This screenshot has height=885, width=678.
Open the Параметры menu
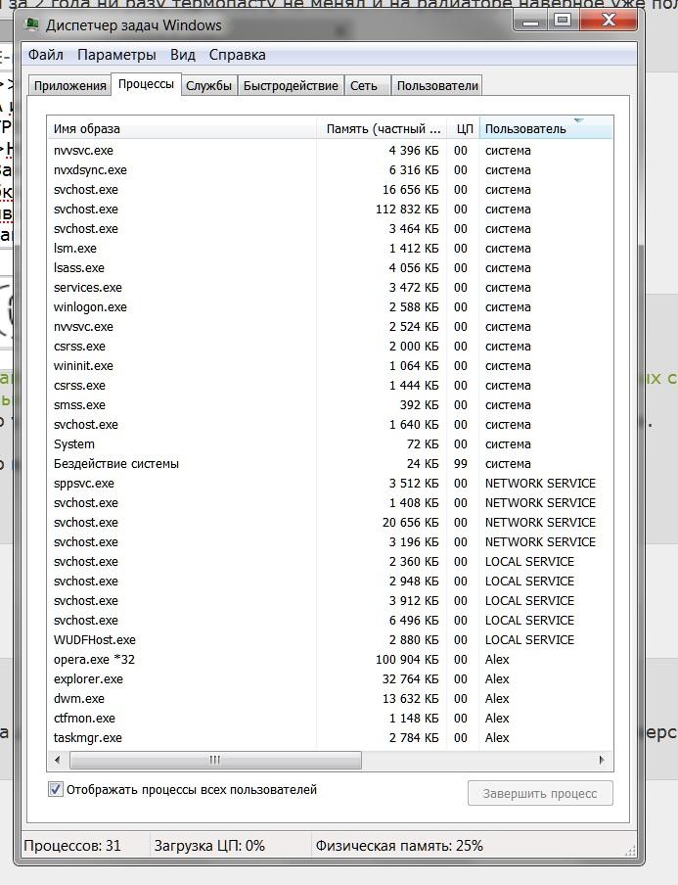(x=116, y=55)
